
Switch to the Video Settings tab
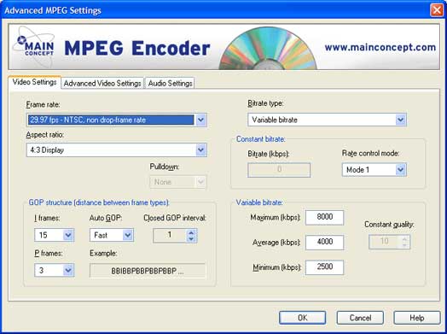point(34,82)
